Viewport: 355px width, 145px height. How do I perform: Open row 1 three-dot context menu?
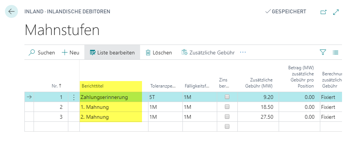click(x=74, y=97)
